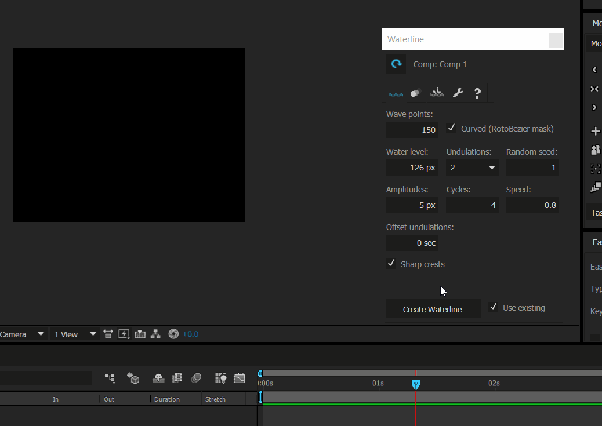Open the Graph Editor icon
Screen dimensions: 602x426
pos(239,378)
